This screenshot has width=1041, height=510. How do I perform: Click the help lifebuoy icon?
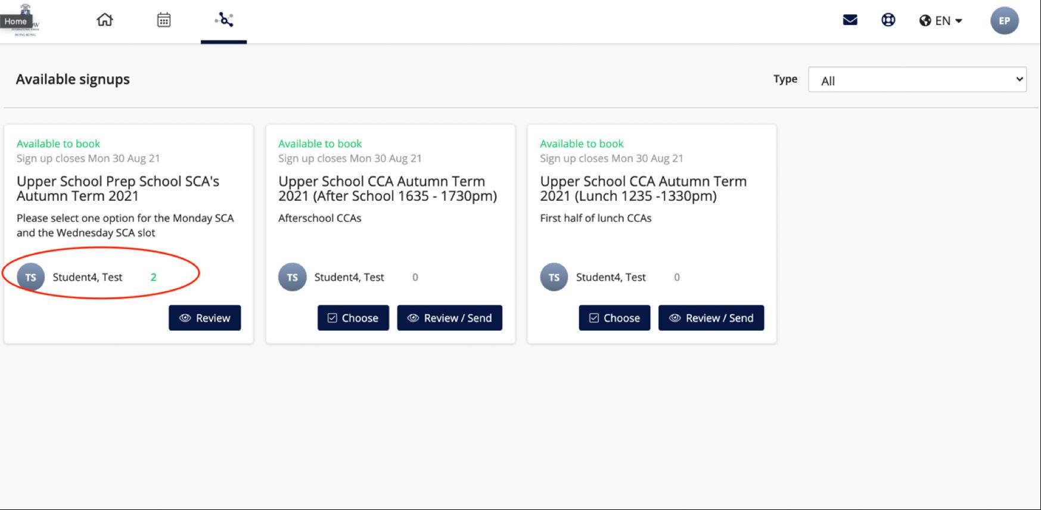(x=888, y=20)
